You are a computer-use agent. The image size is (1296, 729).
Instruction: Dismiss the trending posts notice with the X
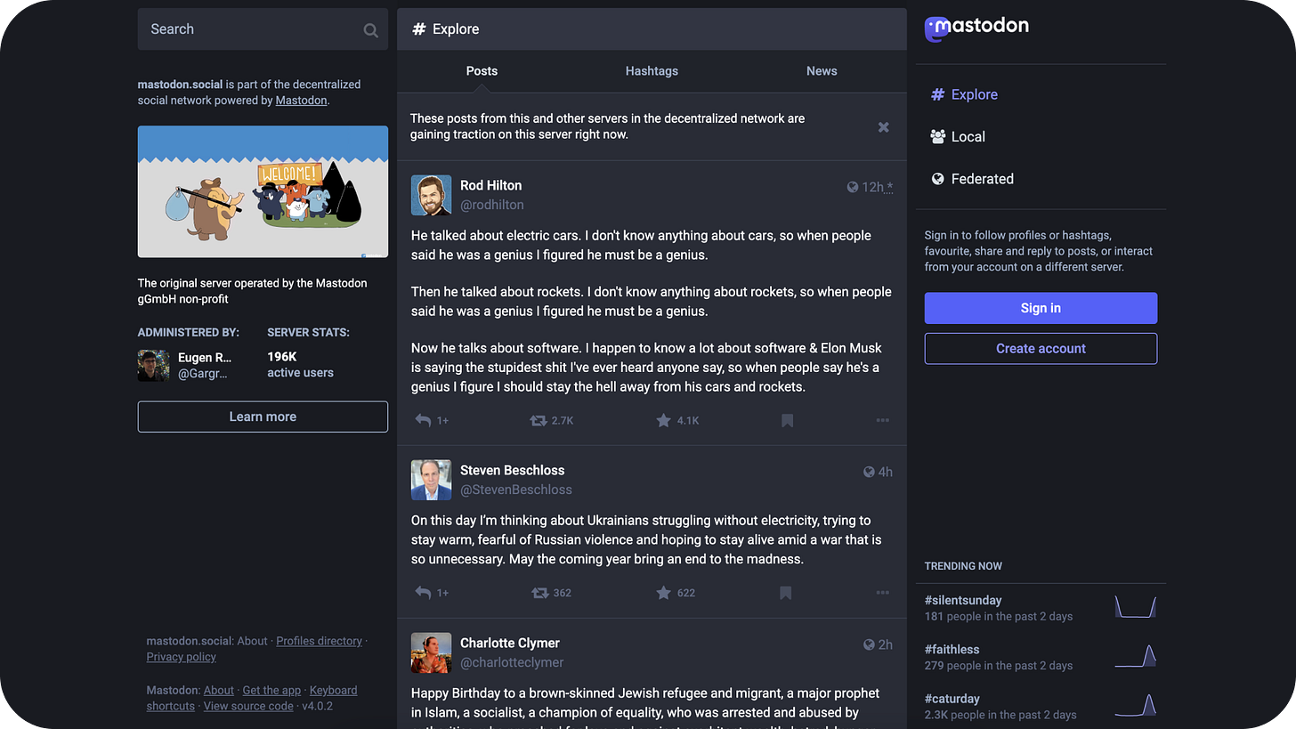883,126
